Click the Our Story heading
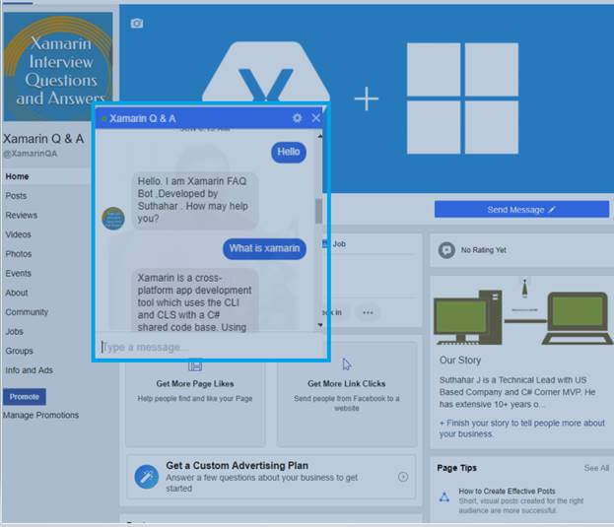Viewport: 614px width, 527px height. click(x=460, y=360)
